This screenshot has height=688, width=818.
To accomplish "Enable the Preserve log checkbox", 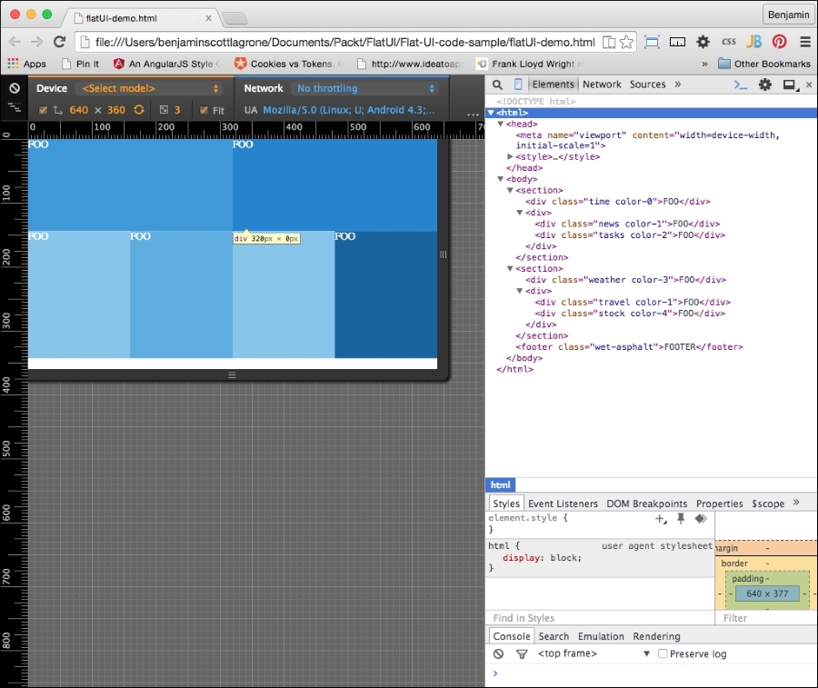I will click(662, 653).
